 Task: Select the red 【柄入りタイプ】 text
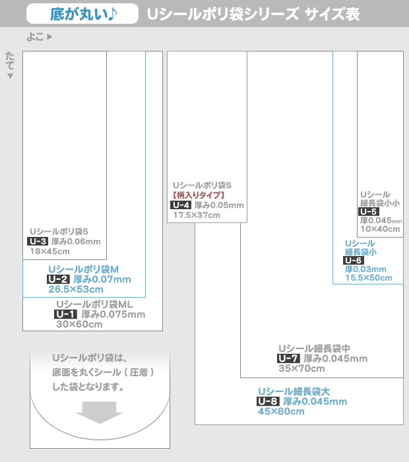[199, 195]
